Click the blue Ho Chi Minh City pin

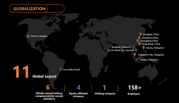136,50
